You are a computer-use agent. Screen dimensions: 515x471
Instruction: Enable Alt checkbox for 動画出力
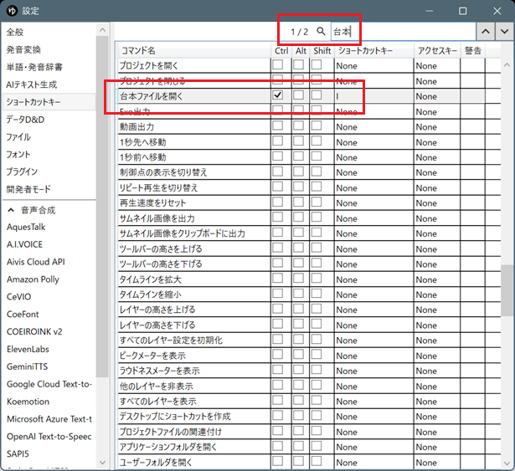pyautogui.click(x=298, y=126)
